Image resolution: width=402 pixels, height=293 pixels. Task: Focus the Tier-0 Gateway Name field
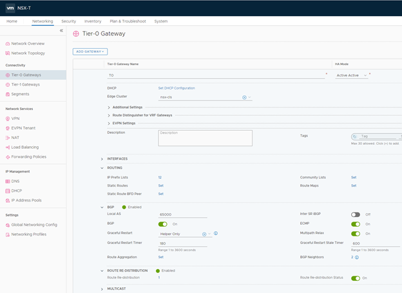216,75
